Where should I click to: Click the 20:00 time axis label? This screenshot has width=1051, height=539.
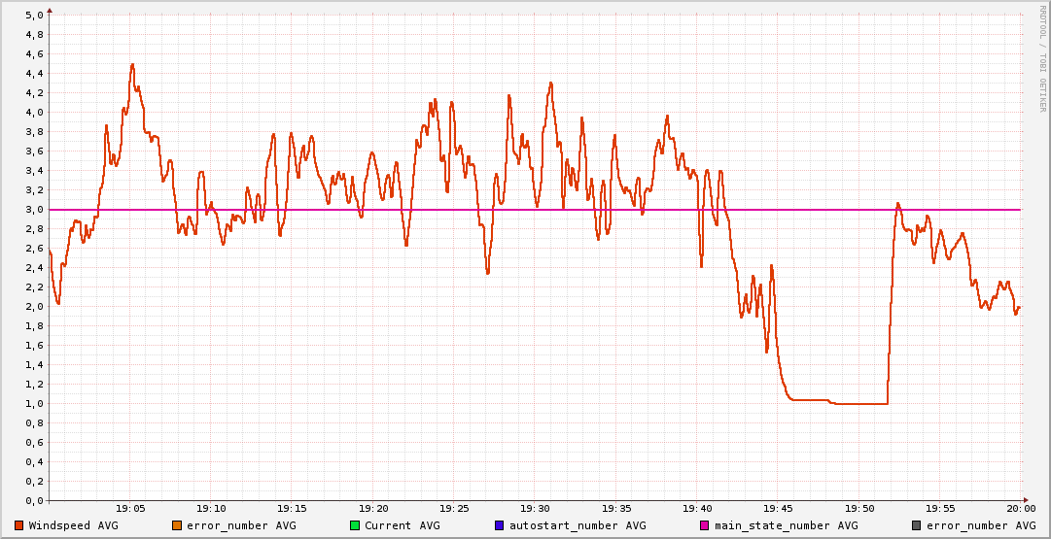[1020, 508]
